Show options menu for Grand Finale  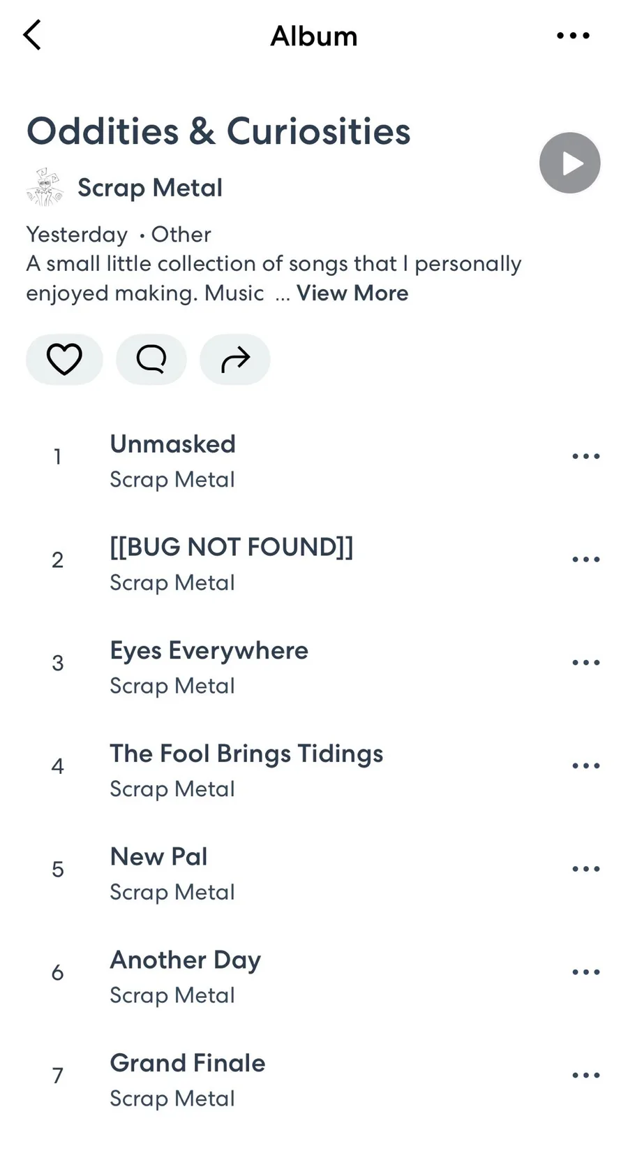click(x=585, y=1076)
